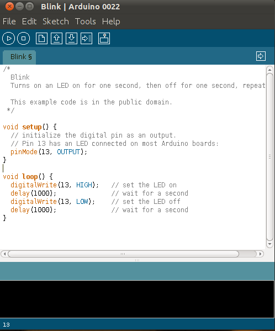The image size is (275, 331).
Task: Open the tab menu arrow button
Action: point(261,56)
